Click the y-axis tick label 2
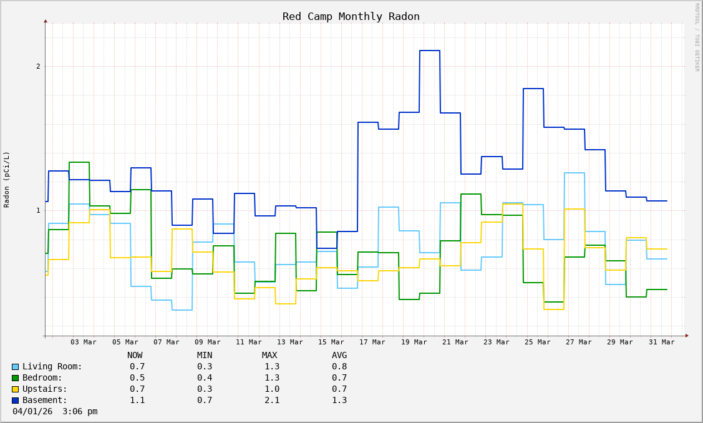The height and width of the screenshot is (423, 703). click(38, 67)
